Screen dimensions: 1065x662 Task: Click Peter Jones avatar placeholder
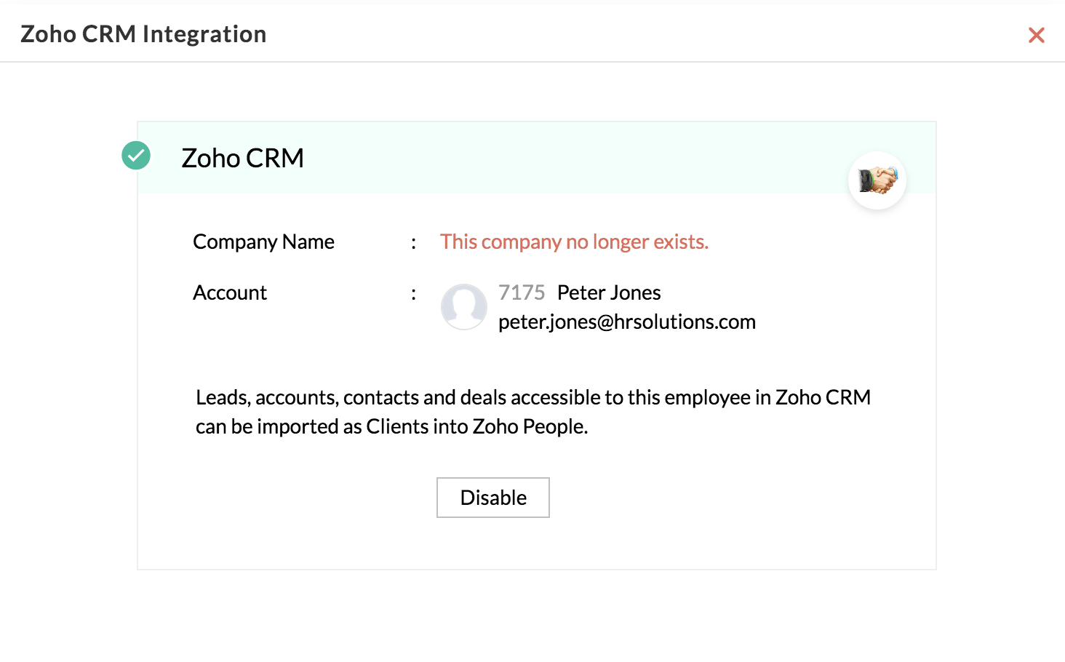tap(464, 306)
